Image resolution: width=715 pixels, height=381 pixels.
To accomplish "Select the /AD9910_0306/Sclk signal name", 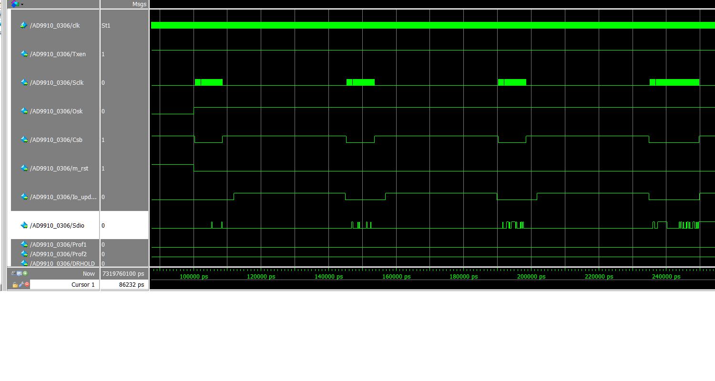I will pos(57,82).
